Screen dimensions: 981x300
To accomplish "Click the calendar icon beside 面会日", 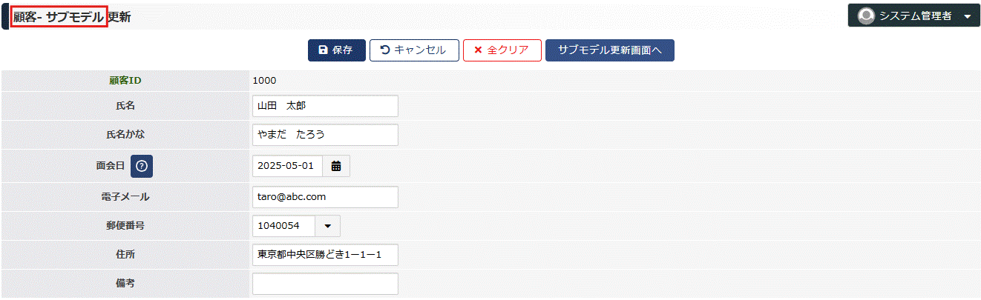I will pos(336,166).
